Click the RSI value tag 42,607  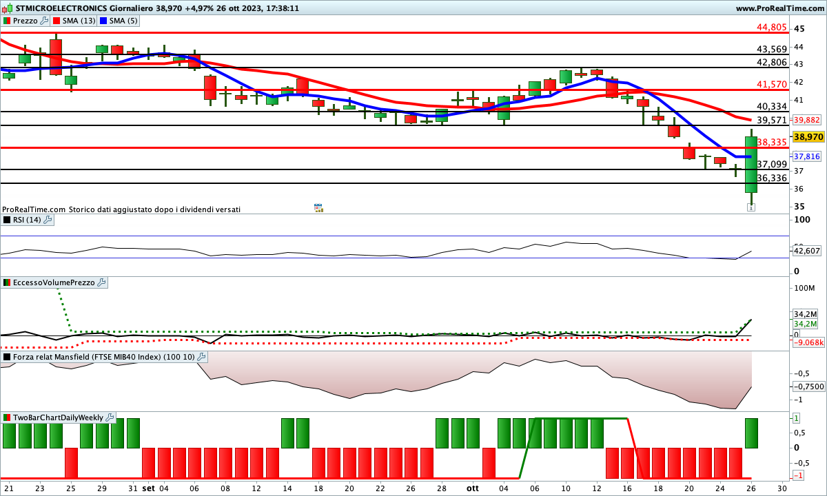coord(806,251)
